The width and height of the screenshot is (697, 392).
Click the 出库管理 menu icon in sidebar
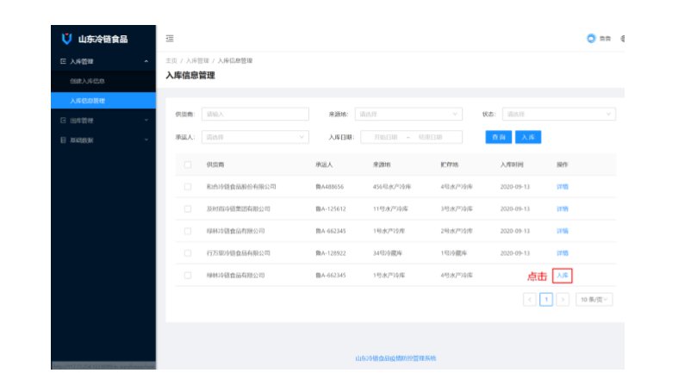[x=63, y=120]
